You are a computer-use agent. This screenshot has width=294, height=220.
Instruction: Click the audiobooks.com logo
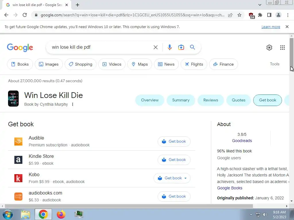(x=18, y=197)
